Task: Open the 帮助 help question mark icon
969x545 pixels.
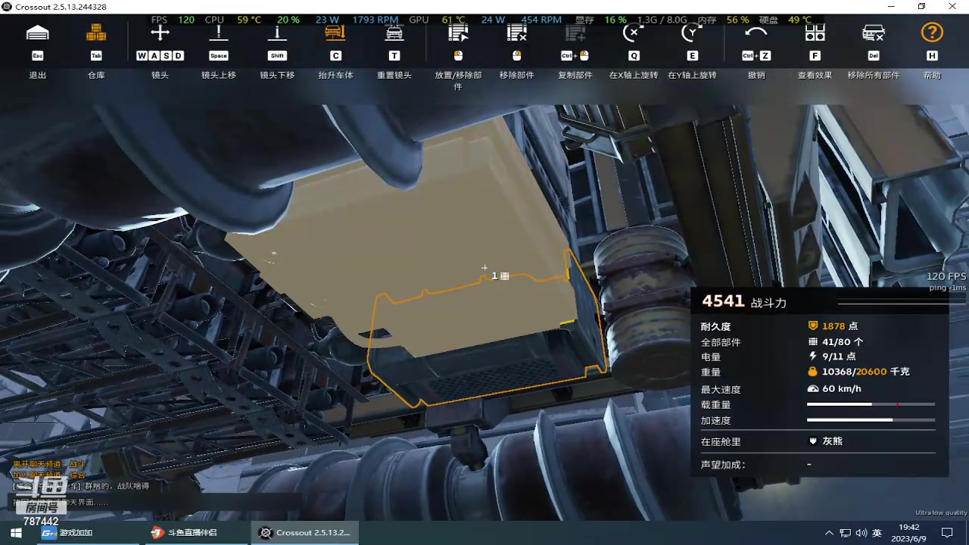Action: (932, 33)
